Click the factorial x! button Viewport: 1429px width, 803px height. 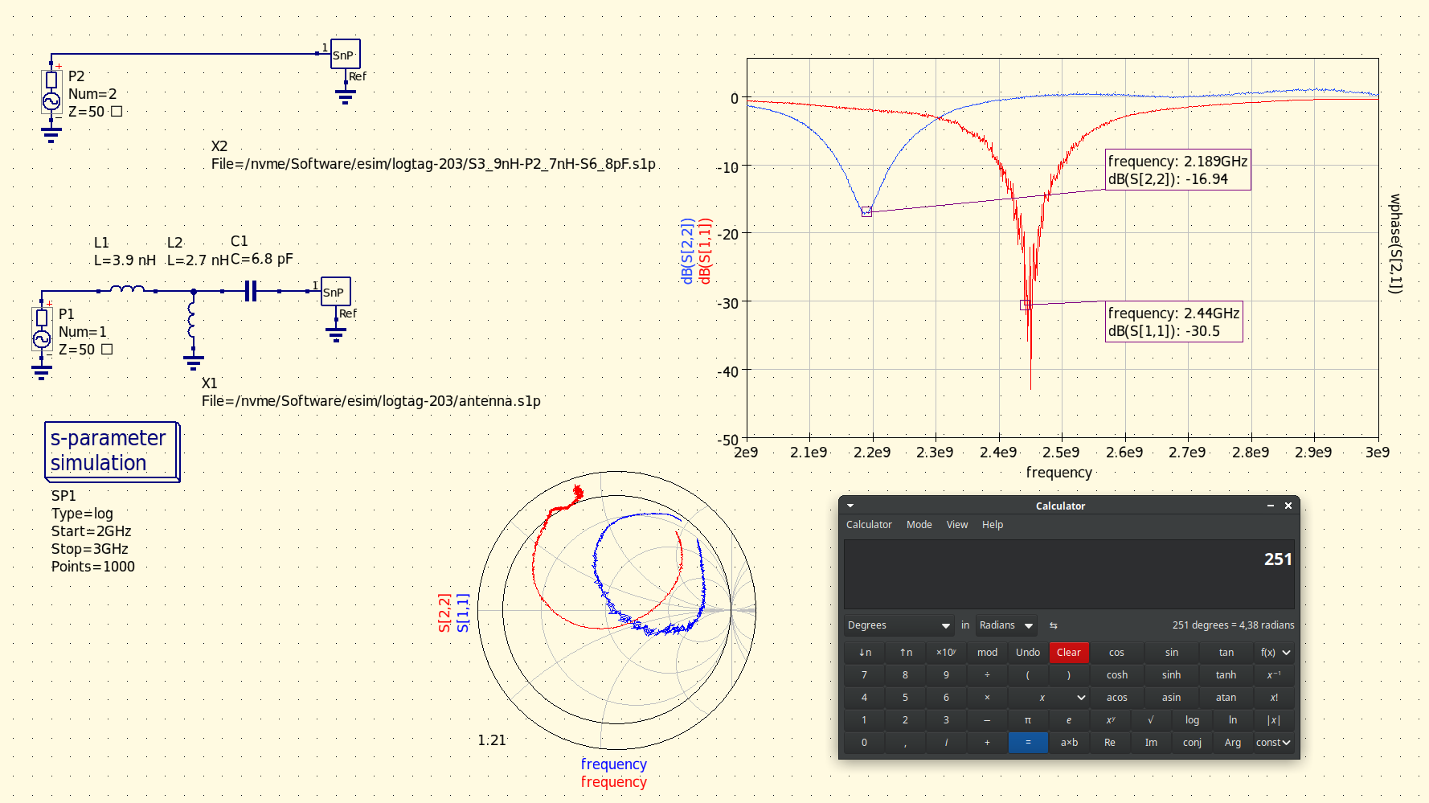(x=1274, y=698)
